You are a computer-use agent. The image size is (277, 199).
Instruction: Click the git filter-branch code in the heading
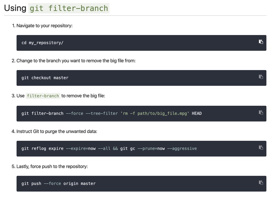click(69, 8)
